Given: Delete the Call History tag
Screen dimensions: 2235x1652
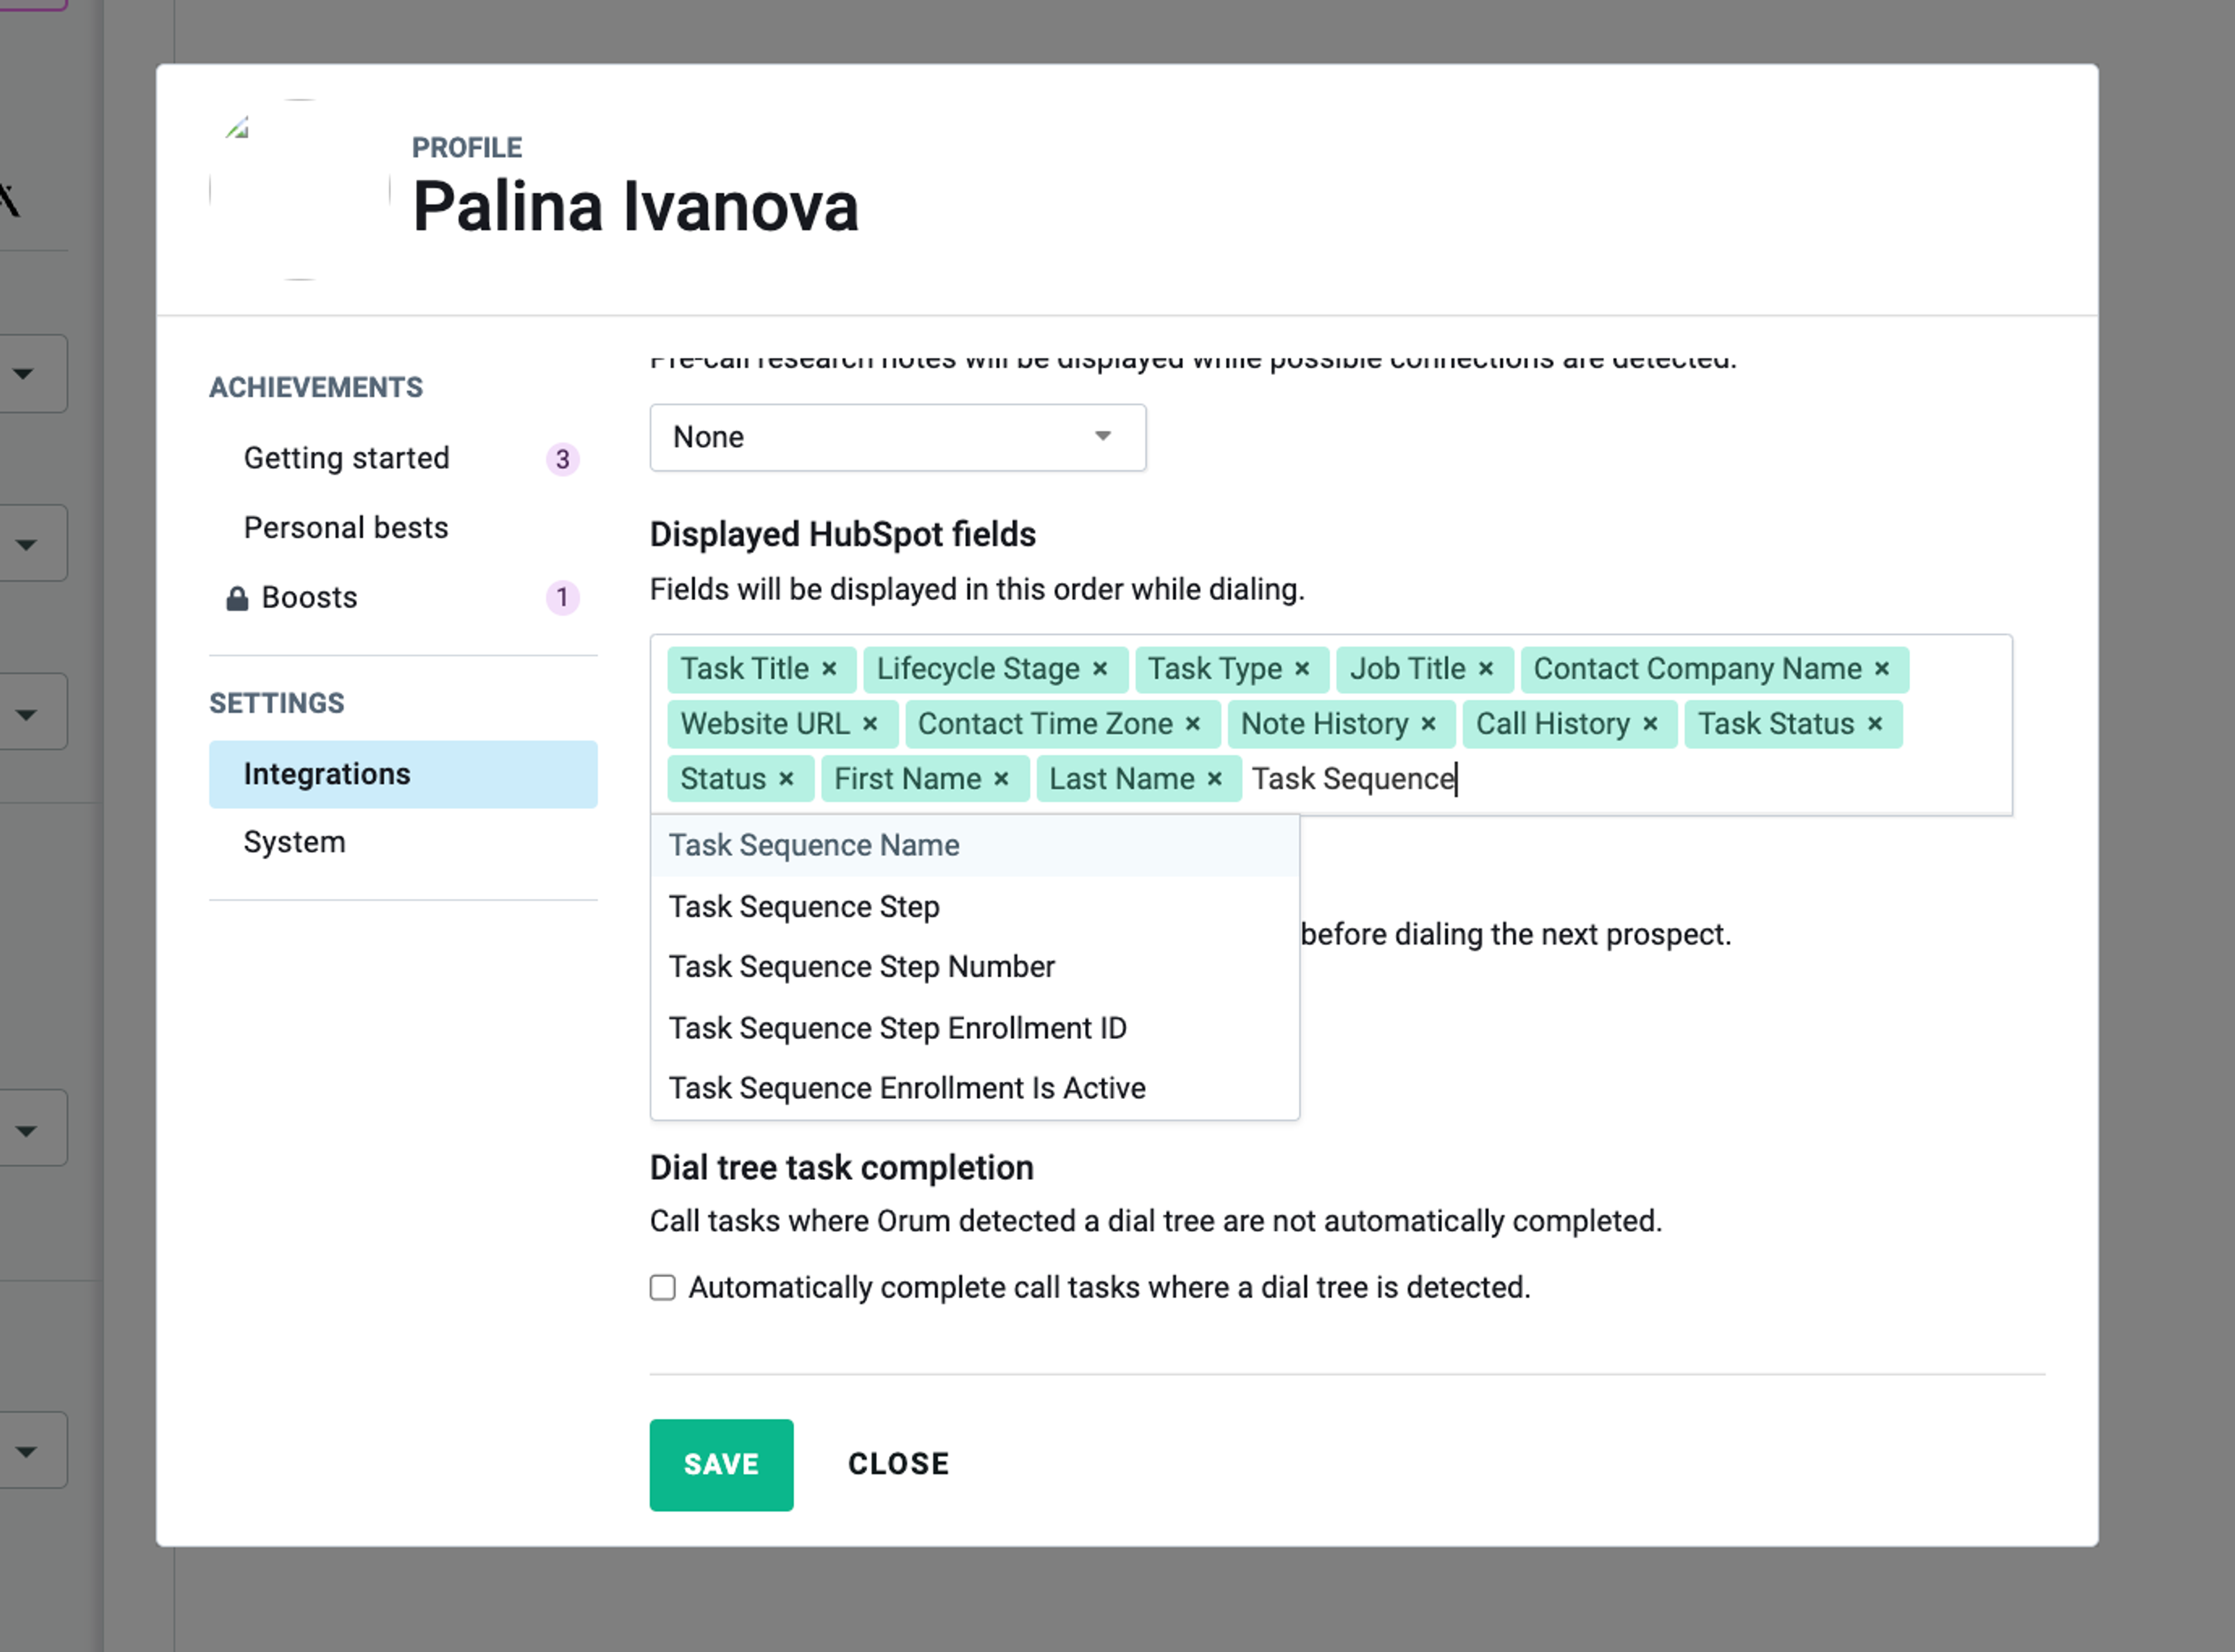Looking at the screenshot, I should 1651,724.
